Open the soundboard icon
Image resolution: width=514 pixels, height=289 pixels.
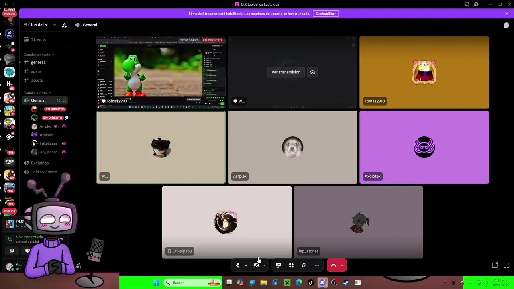coord(304,265)
